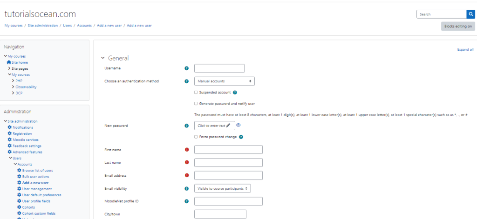
Task: Click help icon beside MoodleNet profile ID
Action: [186, 201]
